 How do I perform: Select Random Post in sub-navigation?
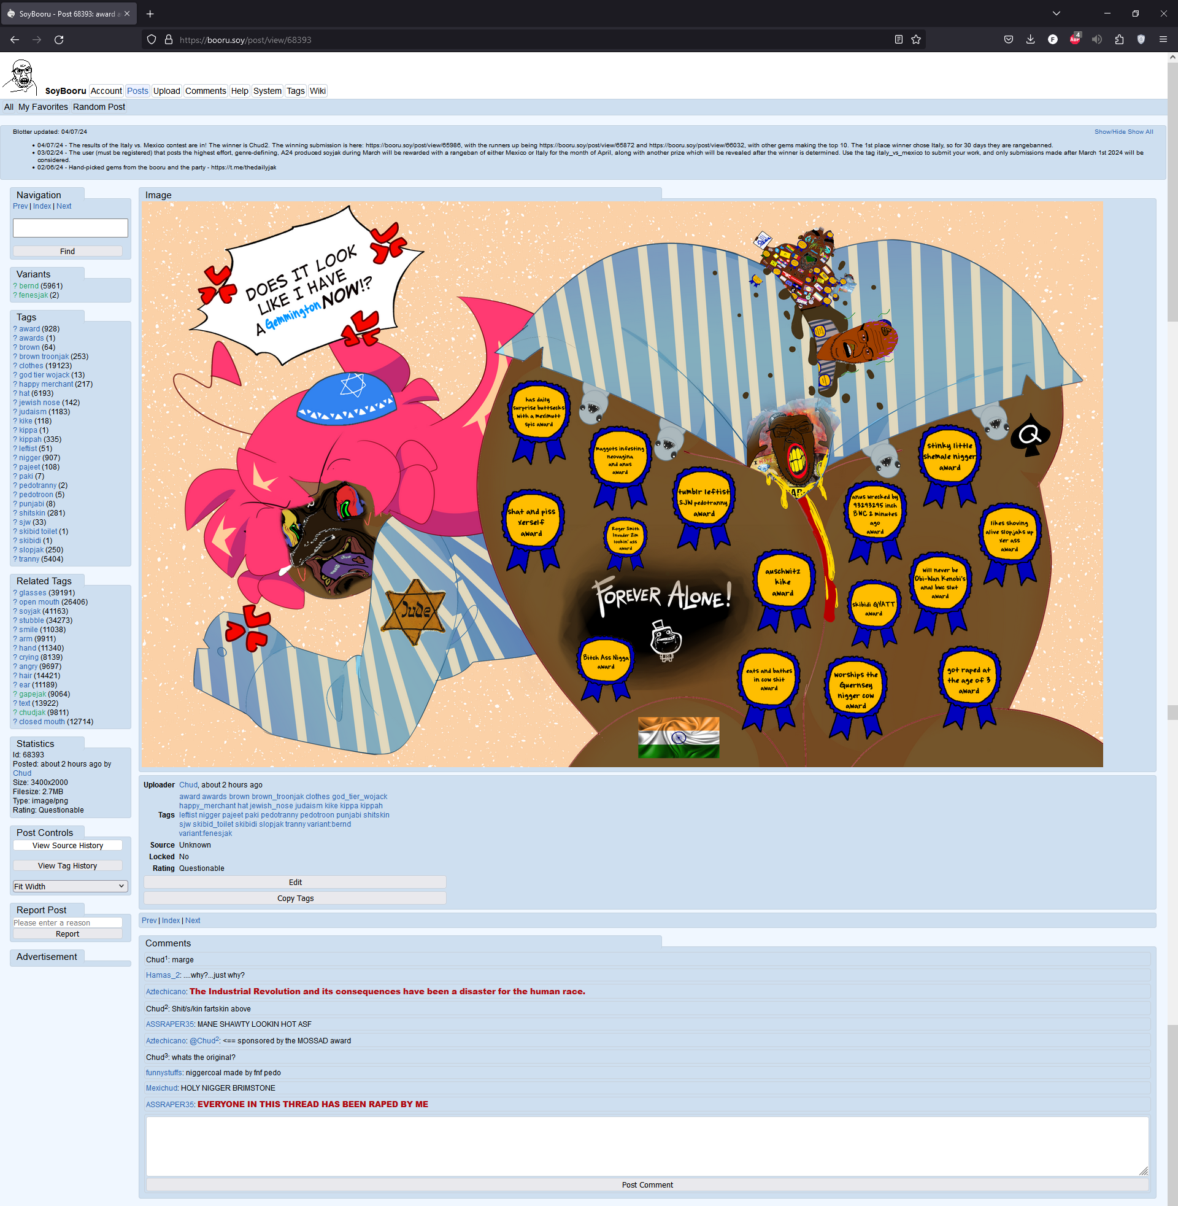99,107
